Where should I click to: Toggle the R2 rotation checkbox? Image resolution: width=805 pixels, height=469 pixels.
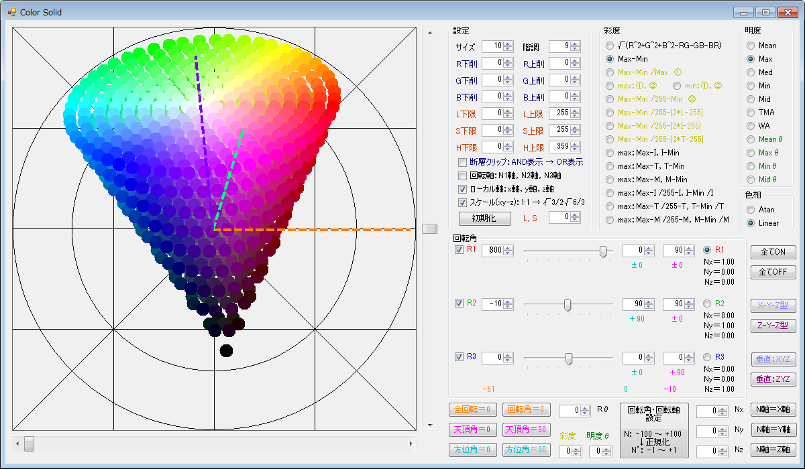pyautogui.click(x=460, y=304)
